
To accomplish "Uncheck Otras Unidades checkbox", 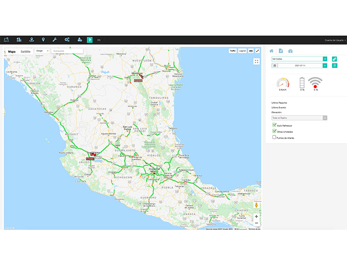I will click(274, 131).
